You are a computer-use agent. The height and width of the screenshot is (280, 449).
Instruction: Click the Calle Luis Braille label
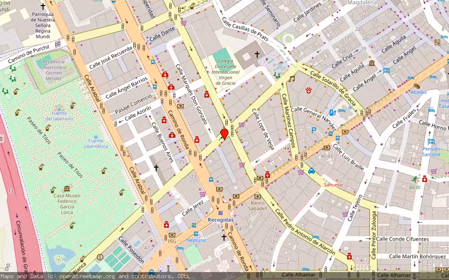coord(348,157)
